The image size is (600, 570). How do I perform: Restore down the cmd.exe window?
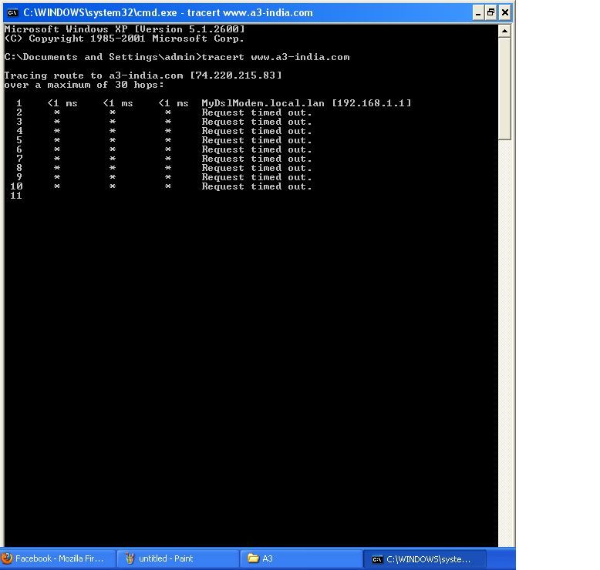[x=491, y=13]
